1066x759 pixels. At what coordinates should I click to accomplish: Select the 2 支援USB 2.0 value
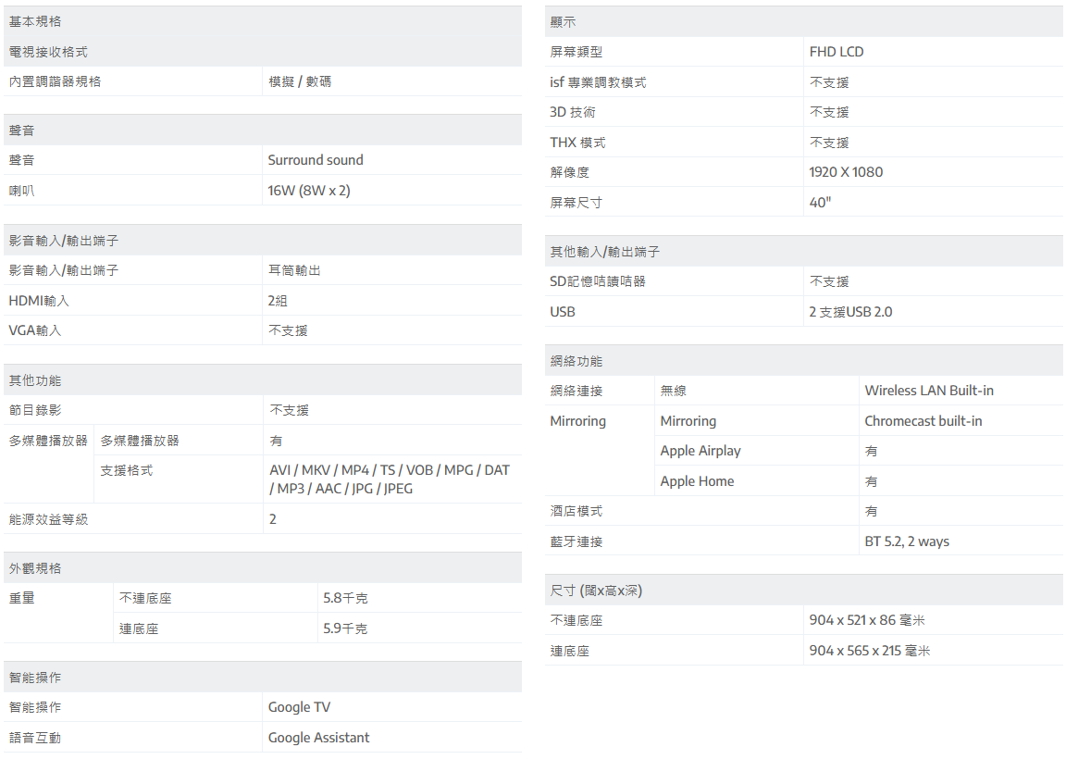(x=850, y=312)
